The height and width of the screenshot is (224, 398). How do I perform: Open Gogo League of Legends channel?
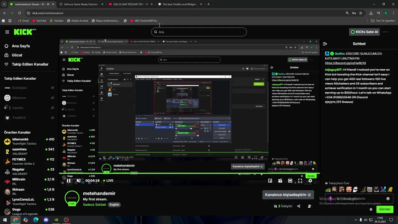(29, 212)
